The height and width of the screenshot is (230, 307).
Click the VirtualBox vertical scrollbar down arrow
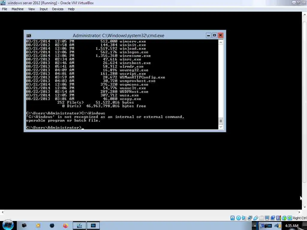click(305, 207)
